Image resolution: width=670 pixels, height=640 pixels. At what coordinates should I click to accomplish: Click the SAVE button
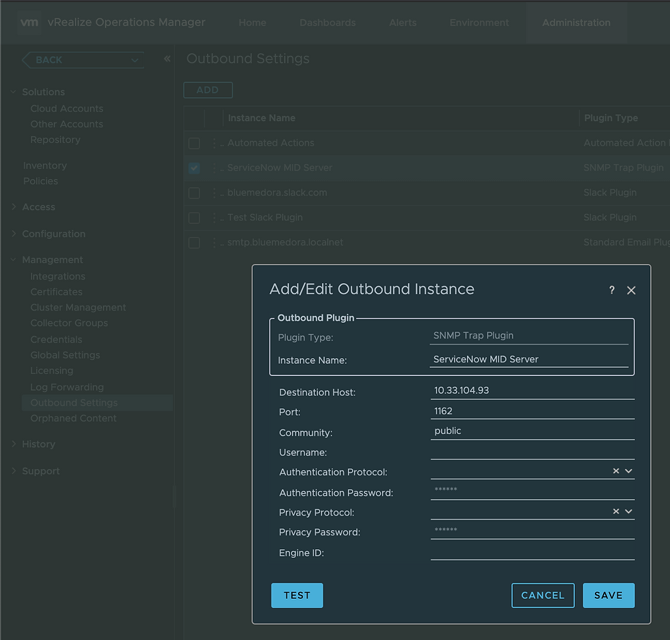coord(608,595)
